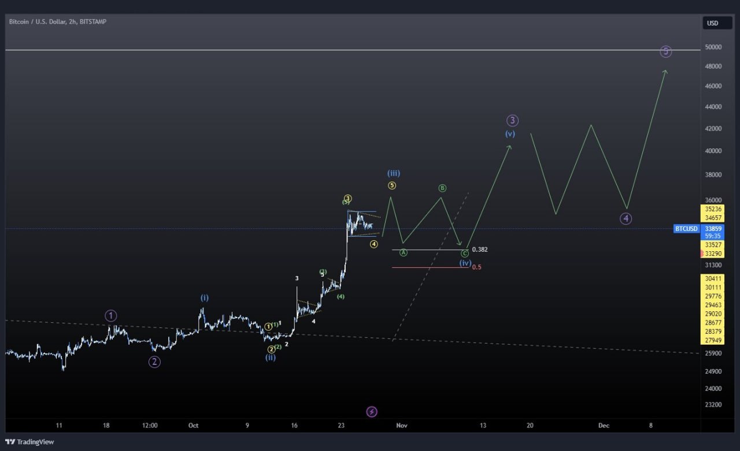Click the 34657 yellow price label

[x=713, y=218]
